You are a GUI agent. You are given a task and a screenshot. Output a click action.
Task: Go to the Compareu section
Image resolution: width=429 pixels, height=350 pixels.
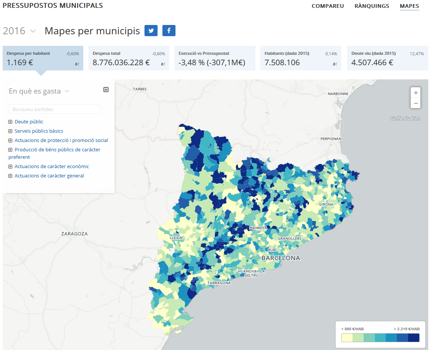tap(327, 6)
